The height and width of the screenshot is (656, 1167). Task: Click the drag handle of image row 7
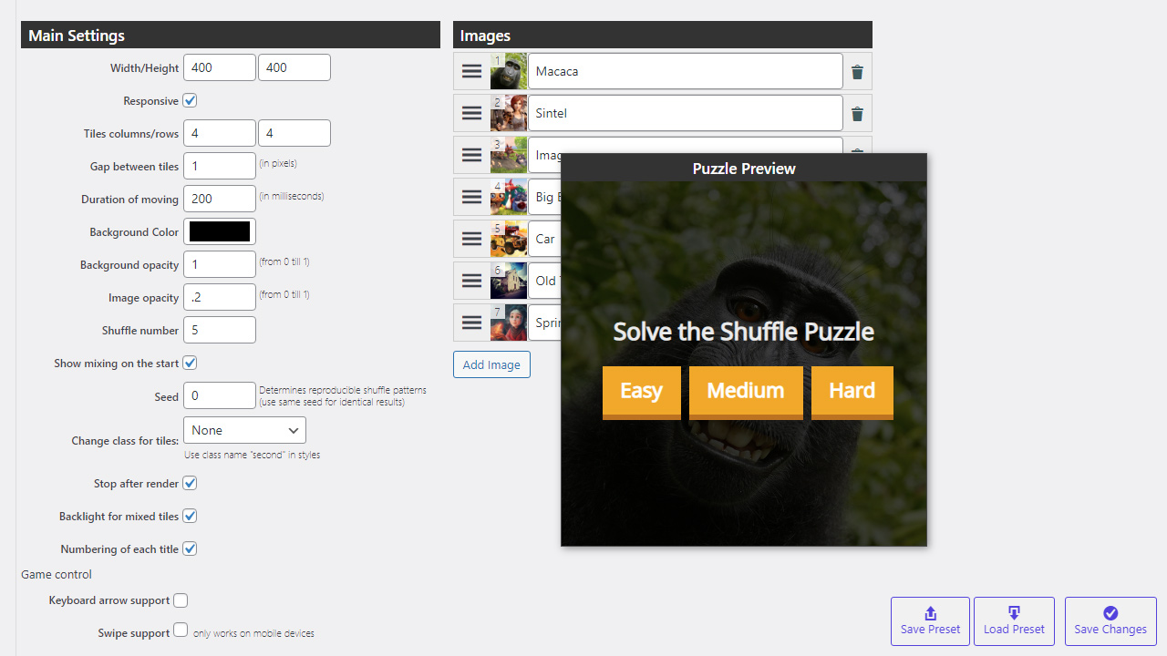471,323
